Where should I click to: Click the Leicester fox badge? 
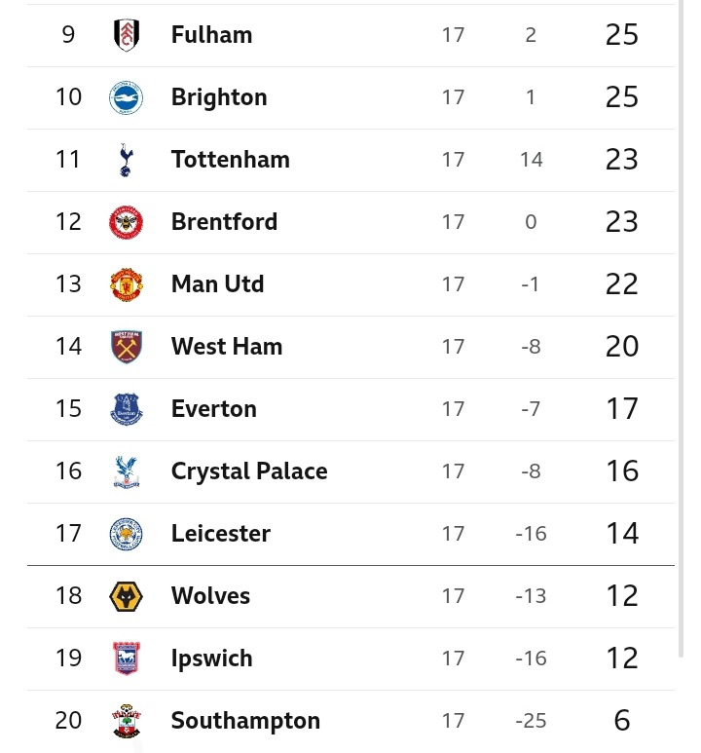pyautogui.click(x=126, y=534)
